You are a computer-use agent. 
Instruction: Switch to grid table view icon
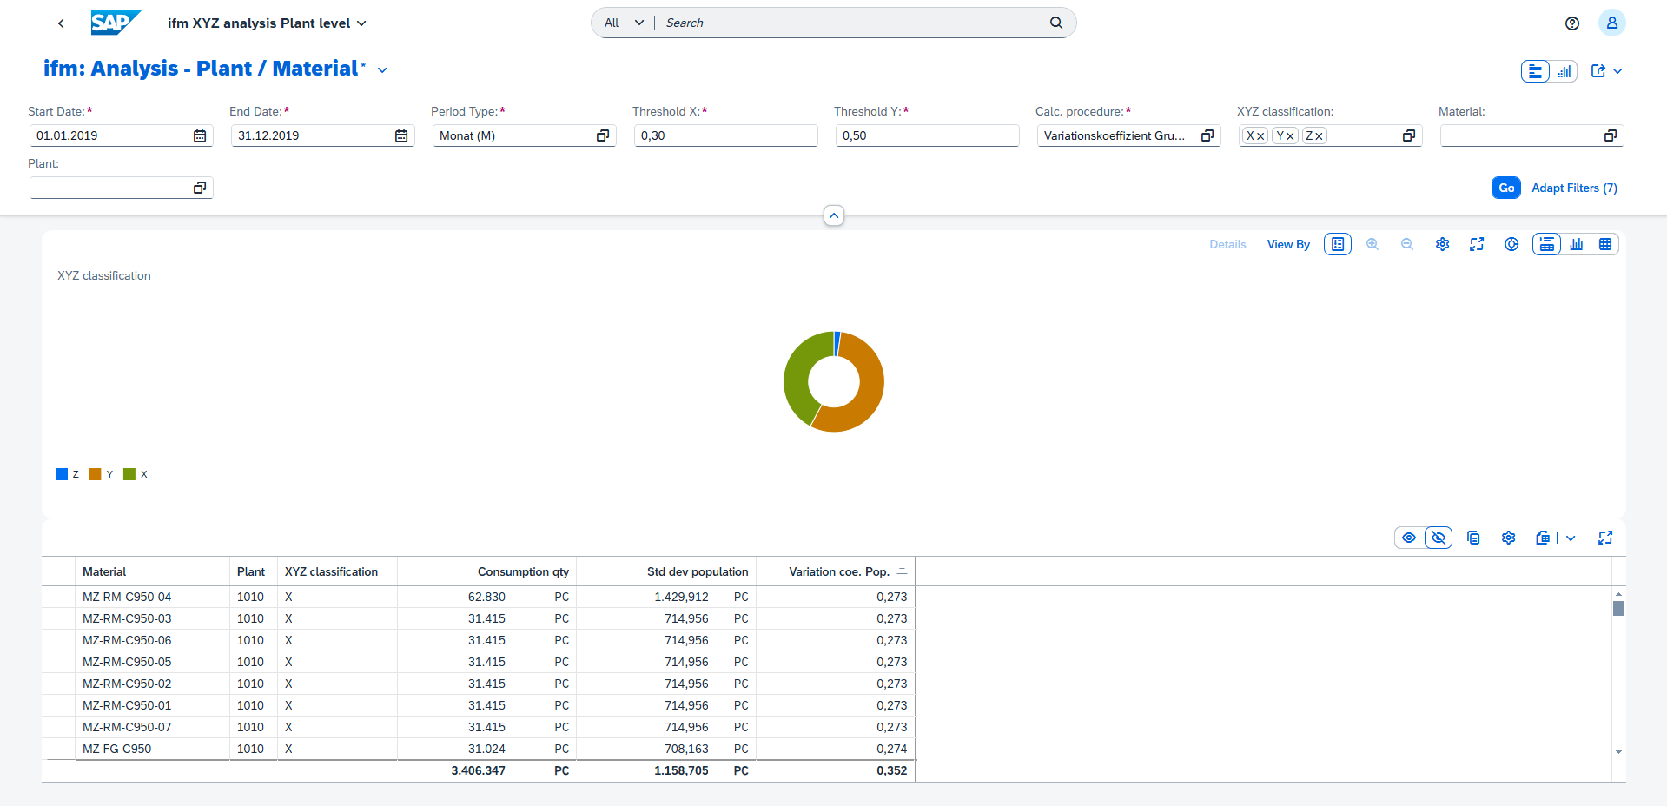tap(1605, 244)
